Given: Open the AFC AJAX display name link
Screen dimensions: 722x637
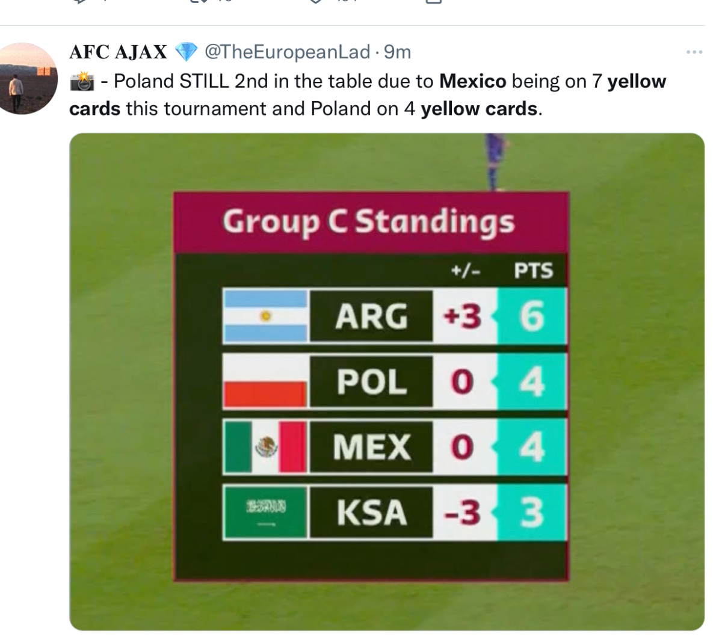Looking at the screenshot, I should (x=118, y=53).
